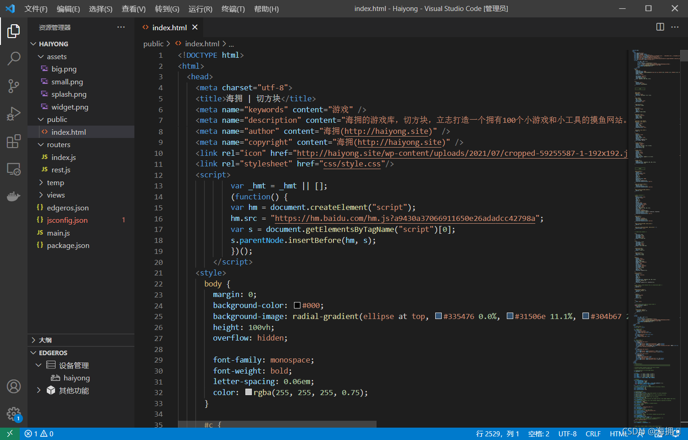The height and width of the screenshot is (440, 688).
Task: Open the #31506e gradient color swatch
Action: (510, 316)
